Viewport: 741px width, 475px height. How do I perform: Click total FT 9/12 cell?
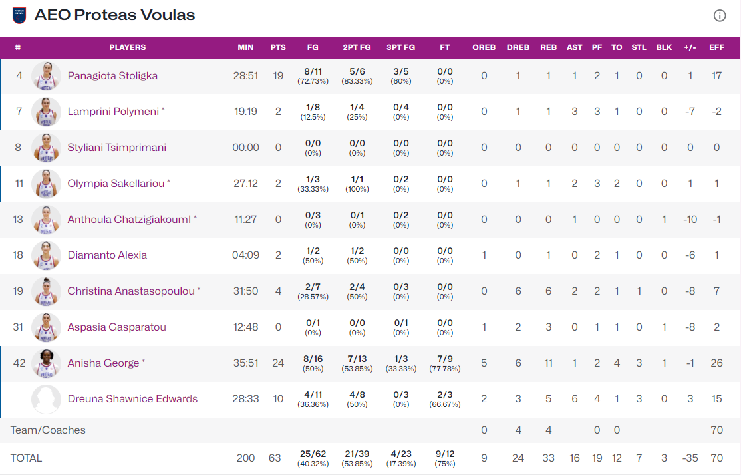[445, 458]
